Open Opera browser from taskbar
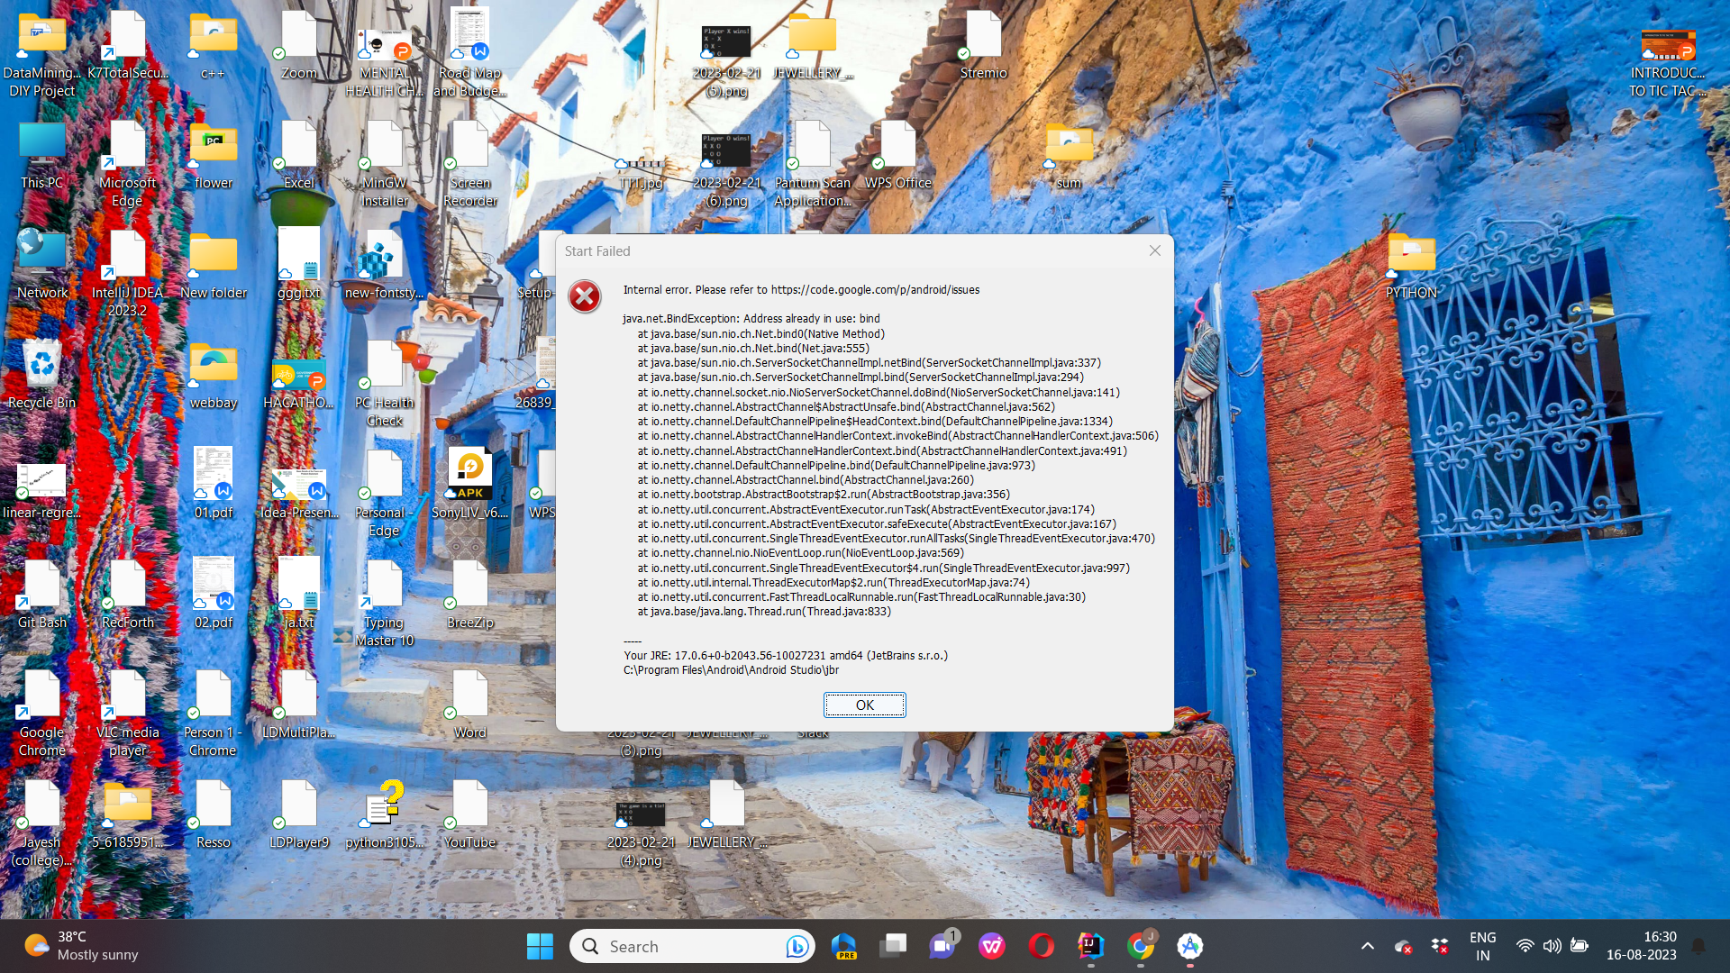The image size is (1730, 973). coord(1041,946)
